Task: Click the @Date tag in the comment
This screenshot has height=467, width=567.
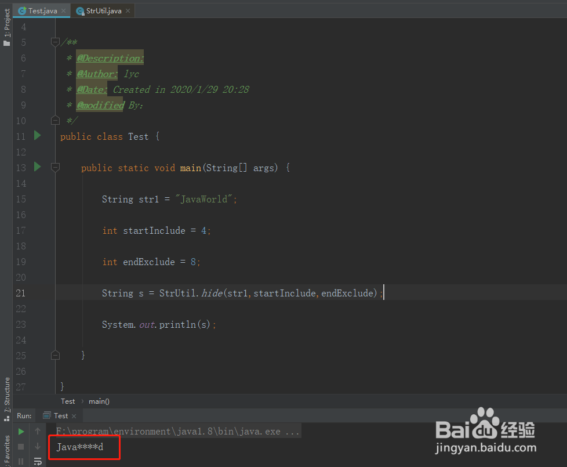Action: point(92,89)
